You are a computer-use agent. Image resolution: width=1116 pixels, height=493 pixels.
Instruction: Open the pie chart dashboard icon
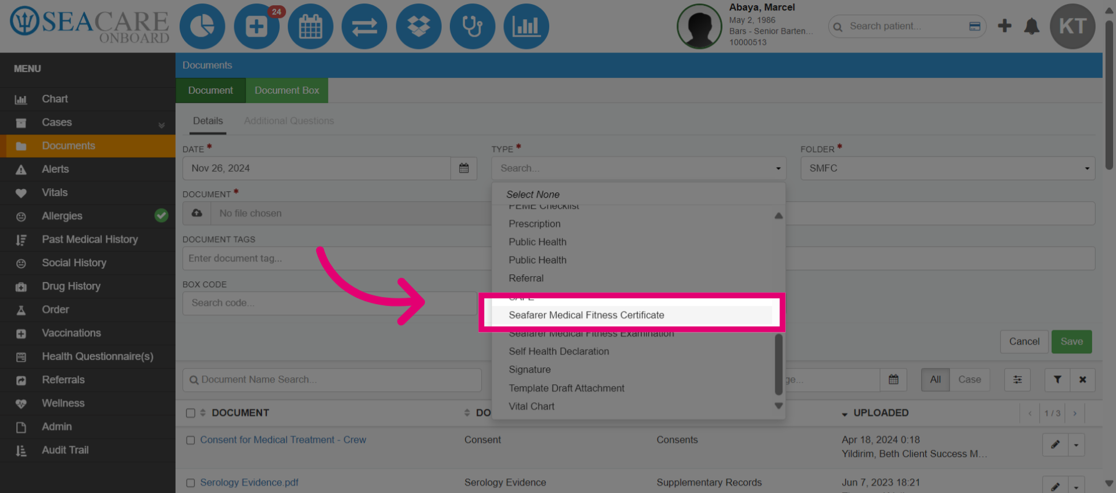click(x=202, y=26)
